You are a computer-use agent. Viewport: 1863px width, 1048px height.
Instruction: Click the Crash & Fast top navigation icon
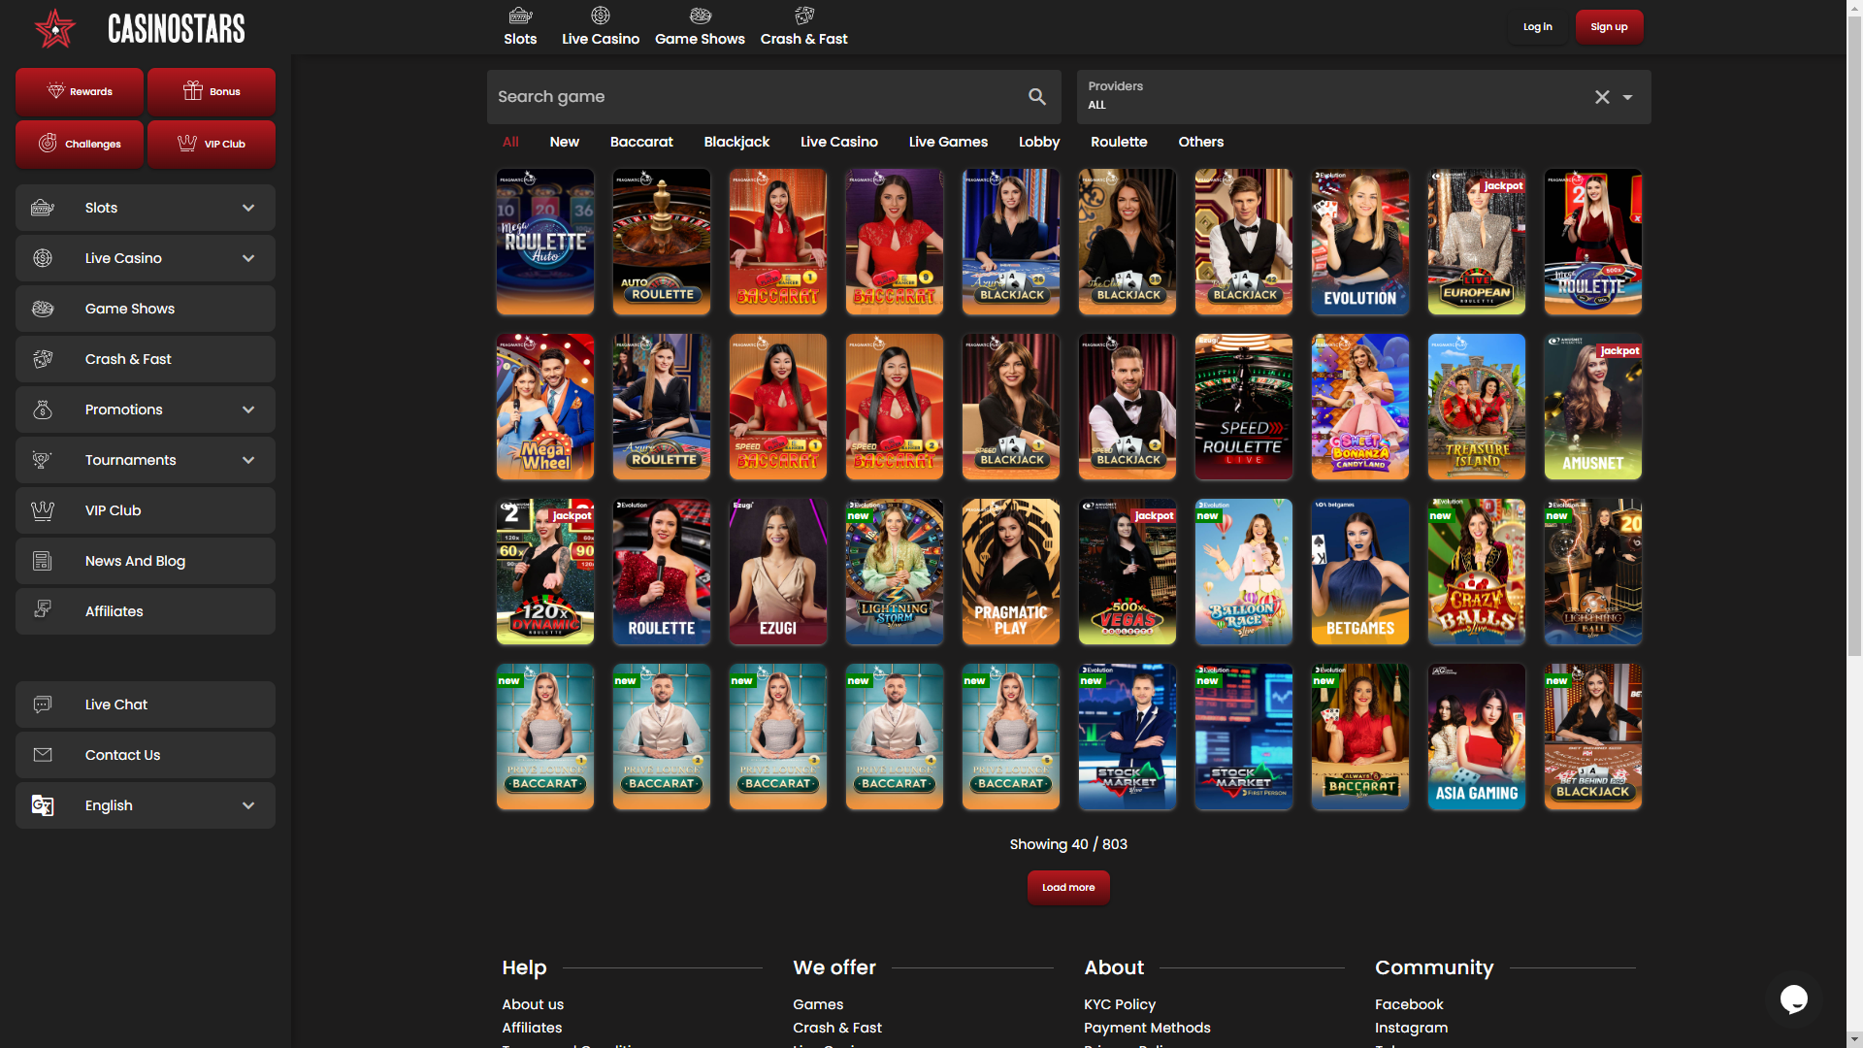point(803,16)
